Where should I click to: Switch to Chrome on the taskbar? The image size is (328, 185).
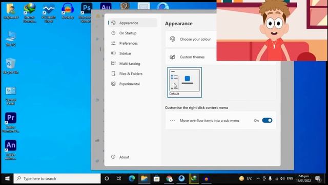[169, 178]
